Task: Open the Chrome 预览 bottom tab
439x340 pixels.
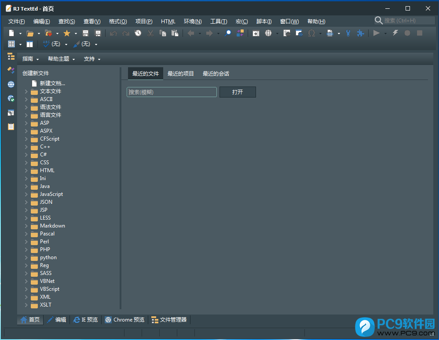Action: [125, 320]
